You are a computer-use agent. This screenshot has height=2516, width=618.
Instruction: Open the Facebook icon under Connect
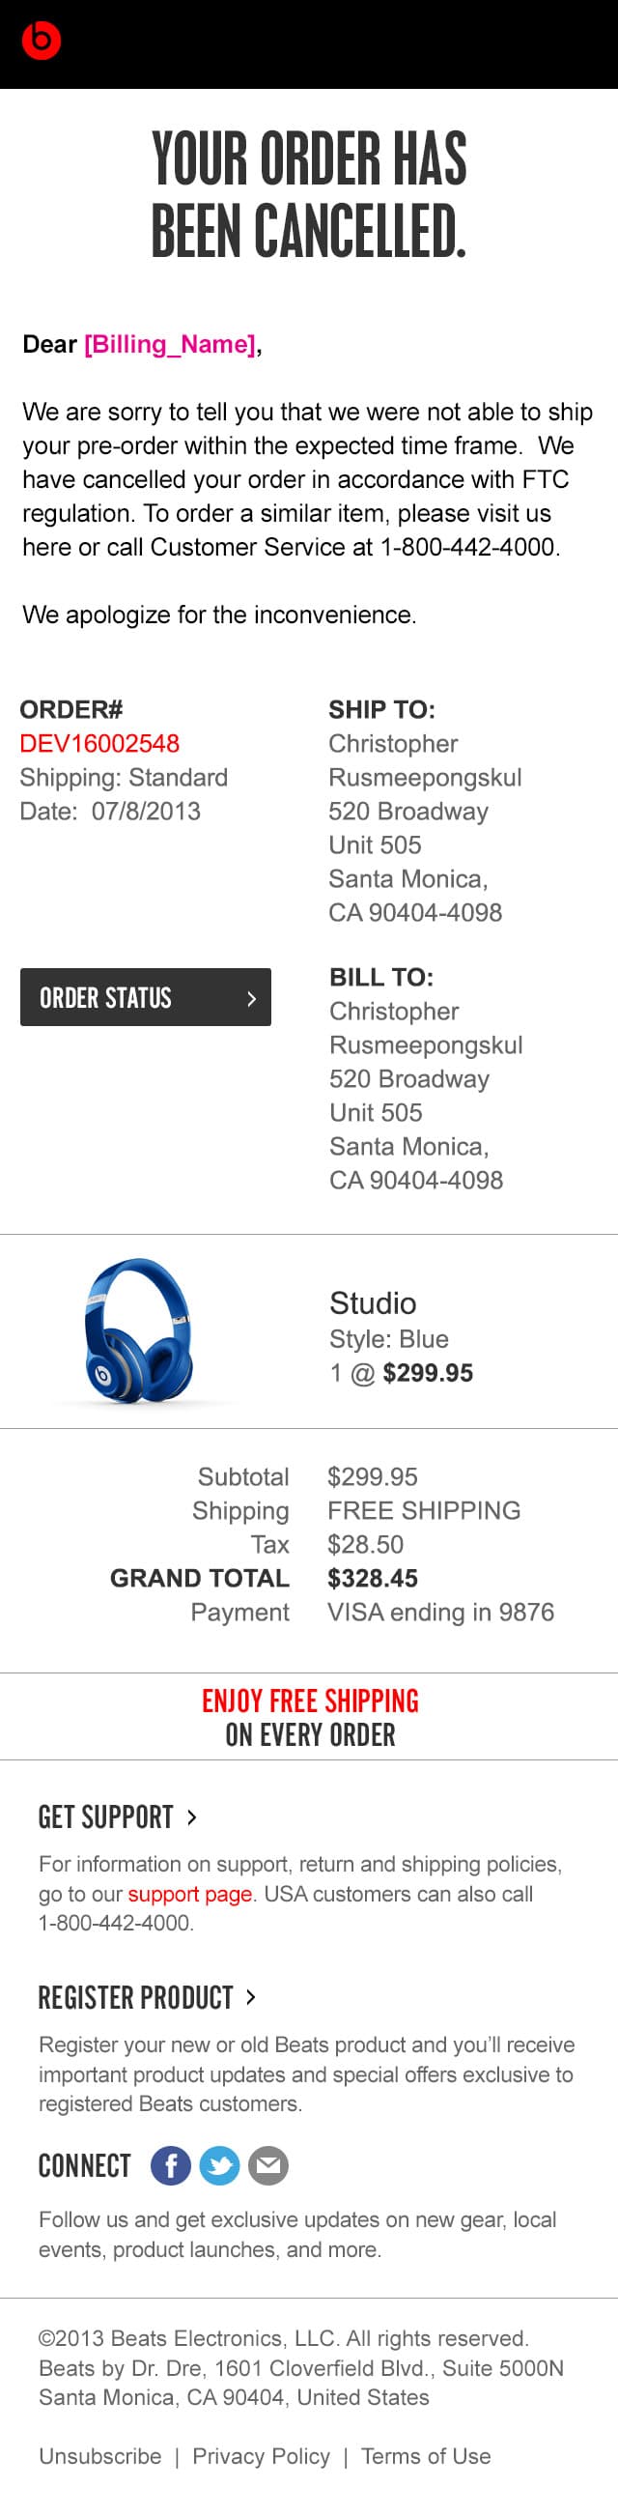click(x=171, y=2166)
